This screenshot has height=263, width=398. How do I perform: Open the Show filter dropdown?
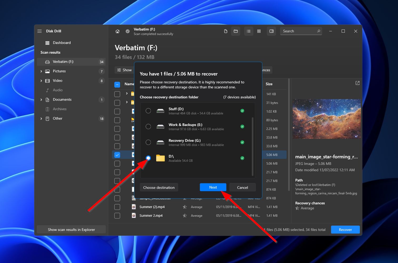coord(124,70)
